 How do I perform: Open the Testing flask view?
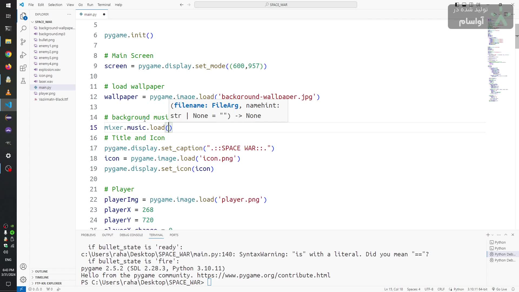pos(24,81)
